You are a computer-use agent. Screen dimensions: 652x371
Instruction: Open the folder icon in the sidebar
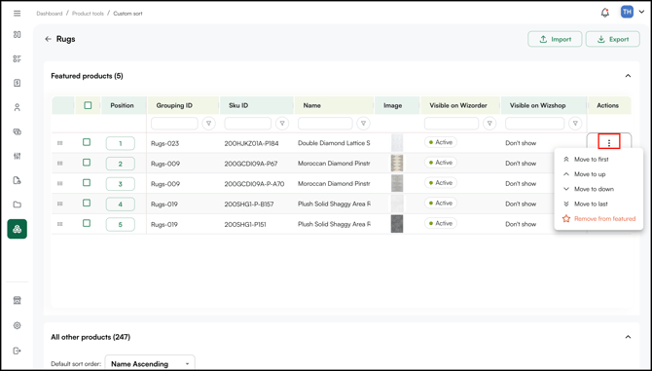pyautogui.click(x=18, y=204)
